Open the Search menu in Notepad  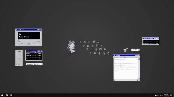click(x=121, y=57)
